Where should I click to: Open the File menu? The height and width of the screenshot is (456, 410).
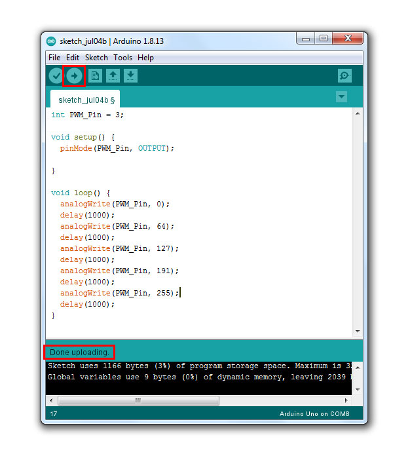[54, 58]
